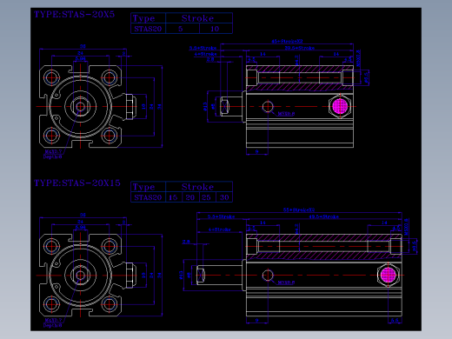Click the magenta port circle in STAS-20X5 side view
Viewport: 452px width, 339px height.
pyautogui.click(x=340, y=106)
